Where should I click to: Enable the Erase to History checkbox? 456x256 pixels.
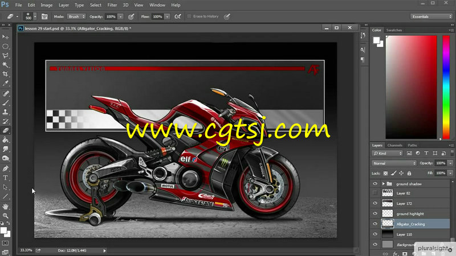[x=189, y=16]
